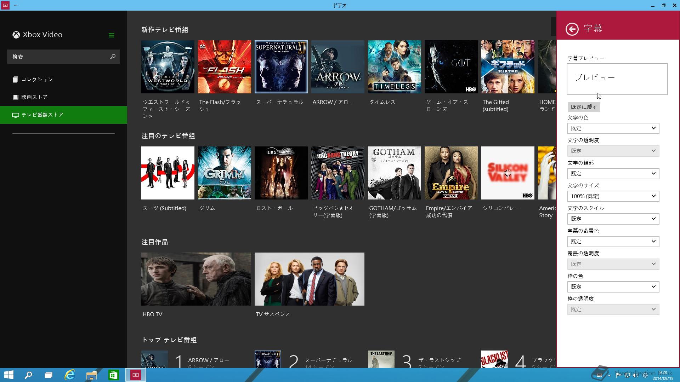Click 注目作品 section heading

(154, 242)
